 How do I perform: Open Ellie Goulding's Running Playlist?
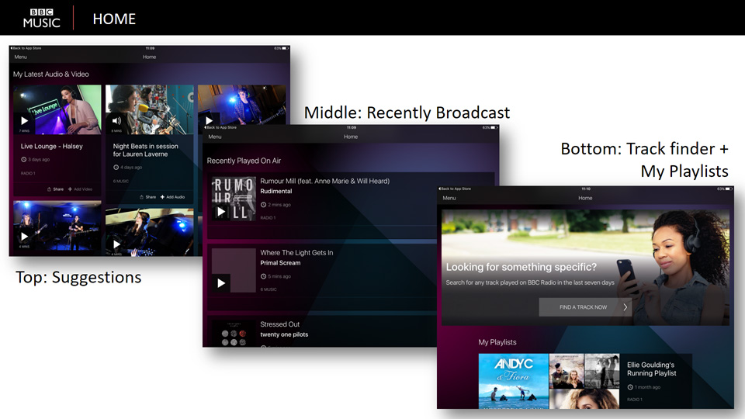(651, 369)
